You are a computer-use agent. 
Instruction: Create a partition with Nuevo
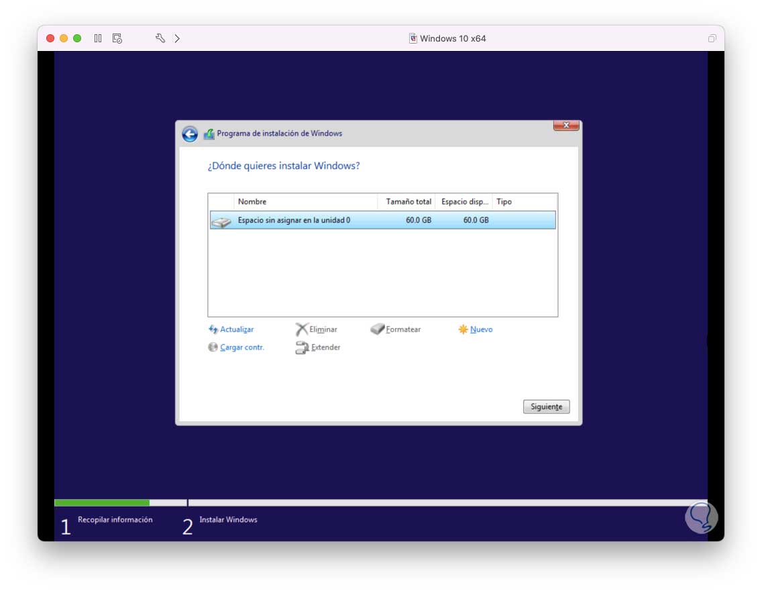[x=481, y=329]
